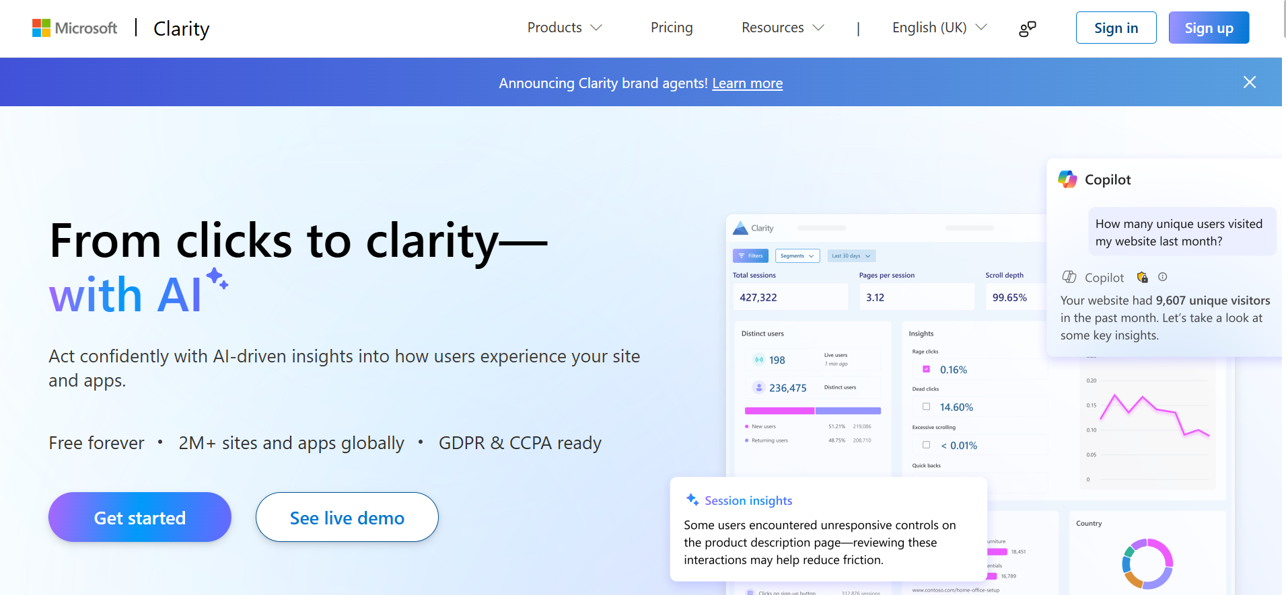
Task: Click the 'Session insights' heading text
Action: (748, 500)
